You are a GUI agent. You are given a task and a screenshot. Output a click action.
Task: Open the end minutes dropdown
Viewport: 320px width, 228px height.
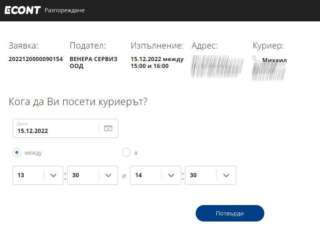(x=226, y=175)
